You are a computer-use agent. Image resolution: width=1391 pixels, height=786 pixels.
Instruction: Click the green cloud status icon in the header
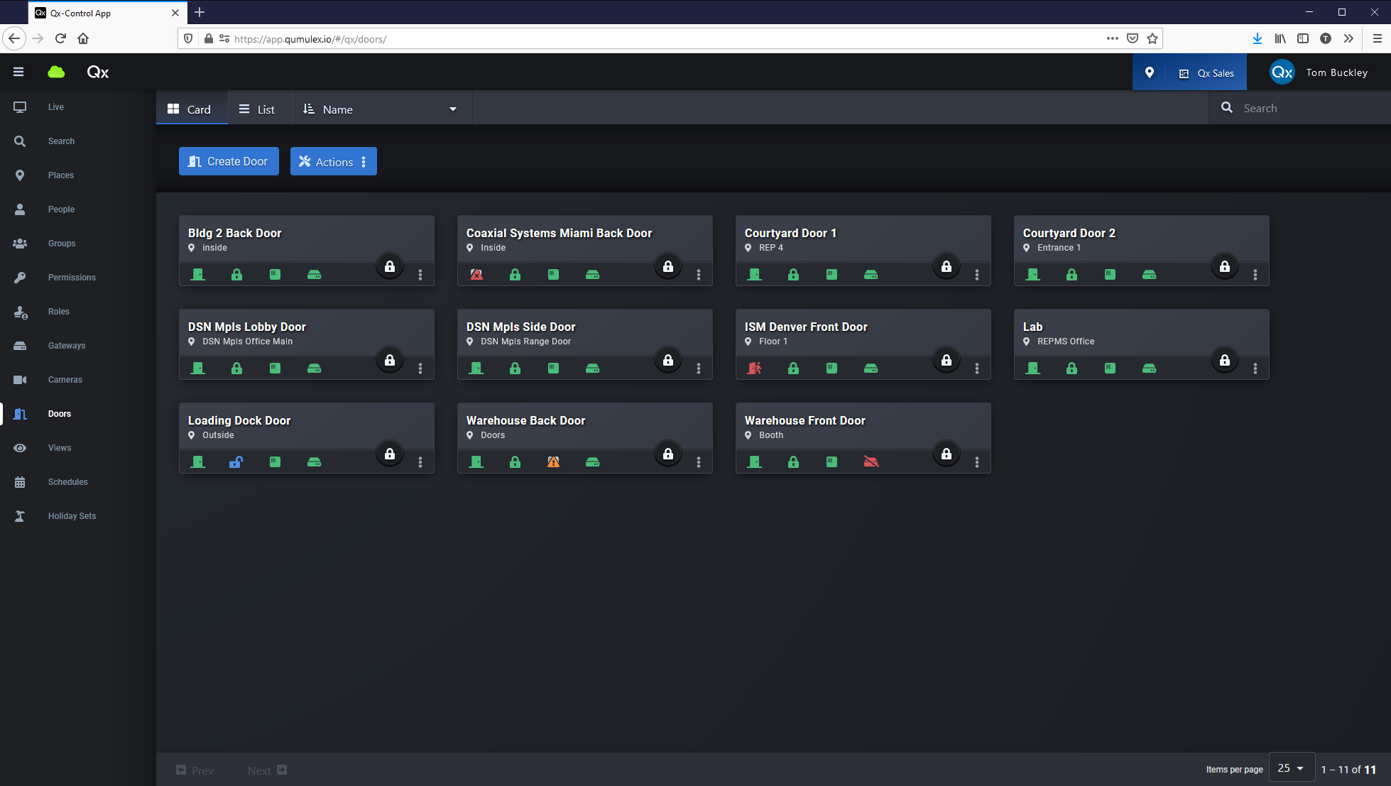click(56, 72)
